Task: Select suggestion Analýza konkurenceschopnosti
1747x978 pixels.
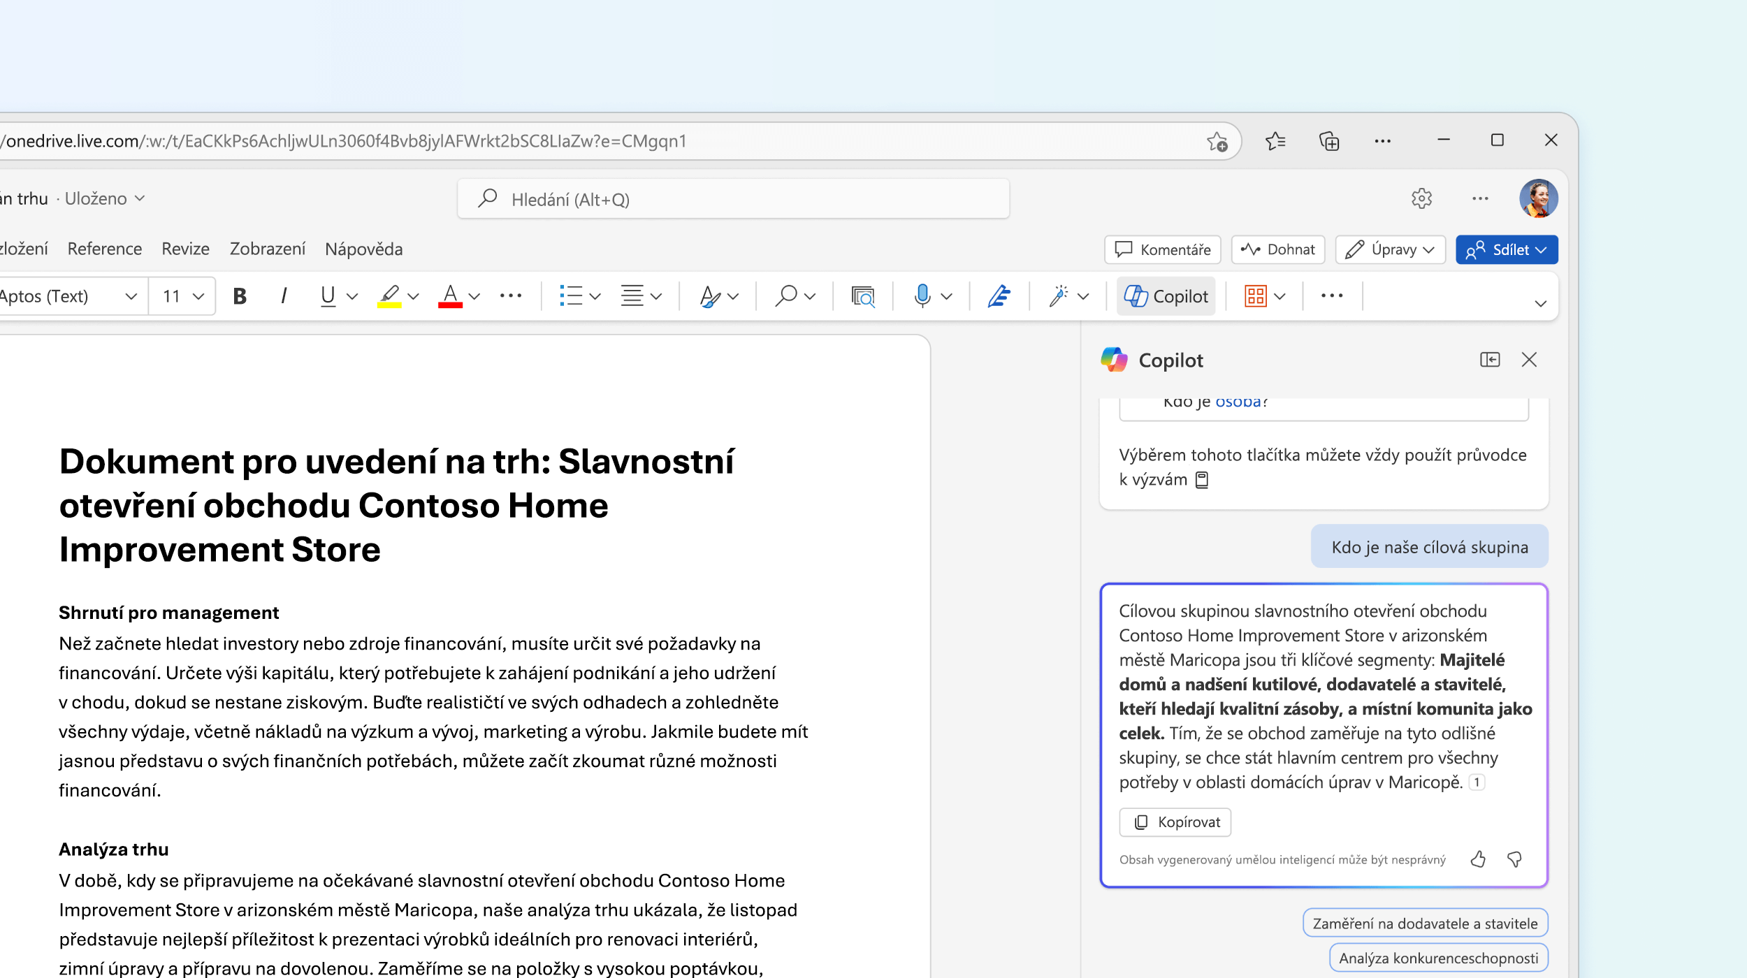Action: pyautogui.click(x=1438, y=958)
